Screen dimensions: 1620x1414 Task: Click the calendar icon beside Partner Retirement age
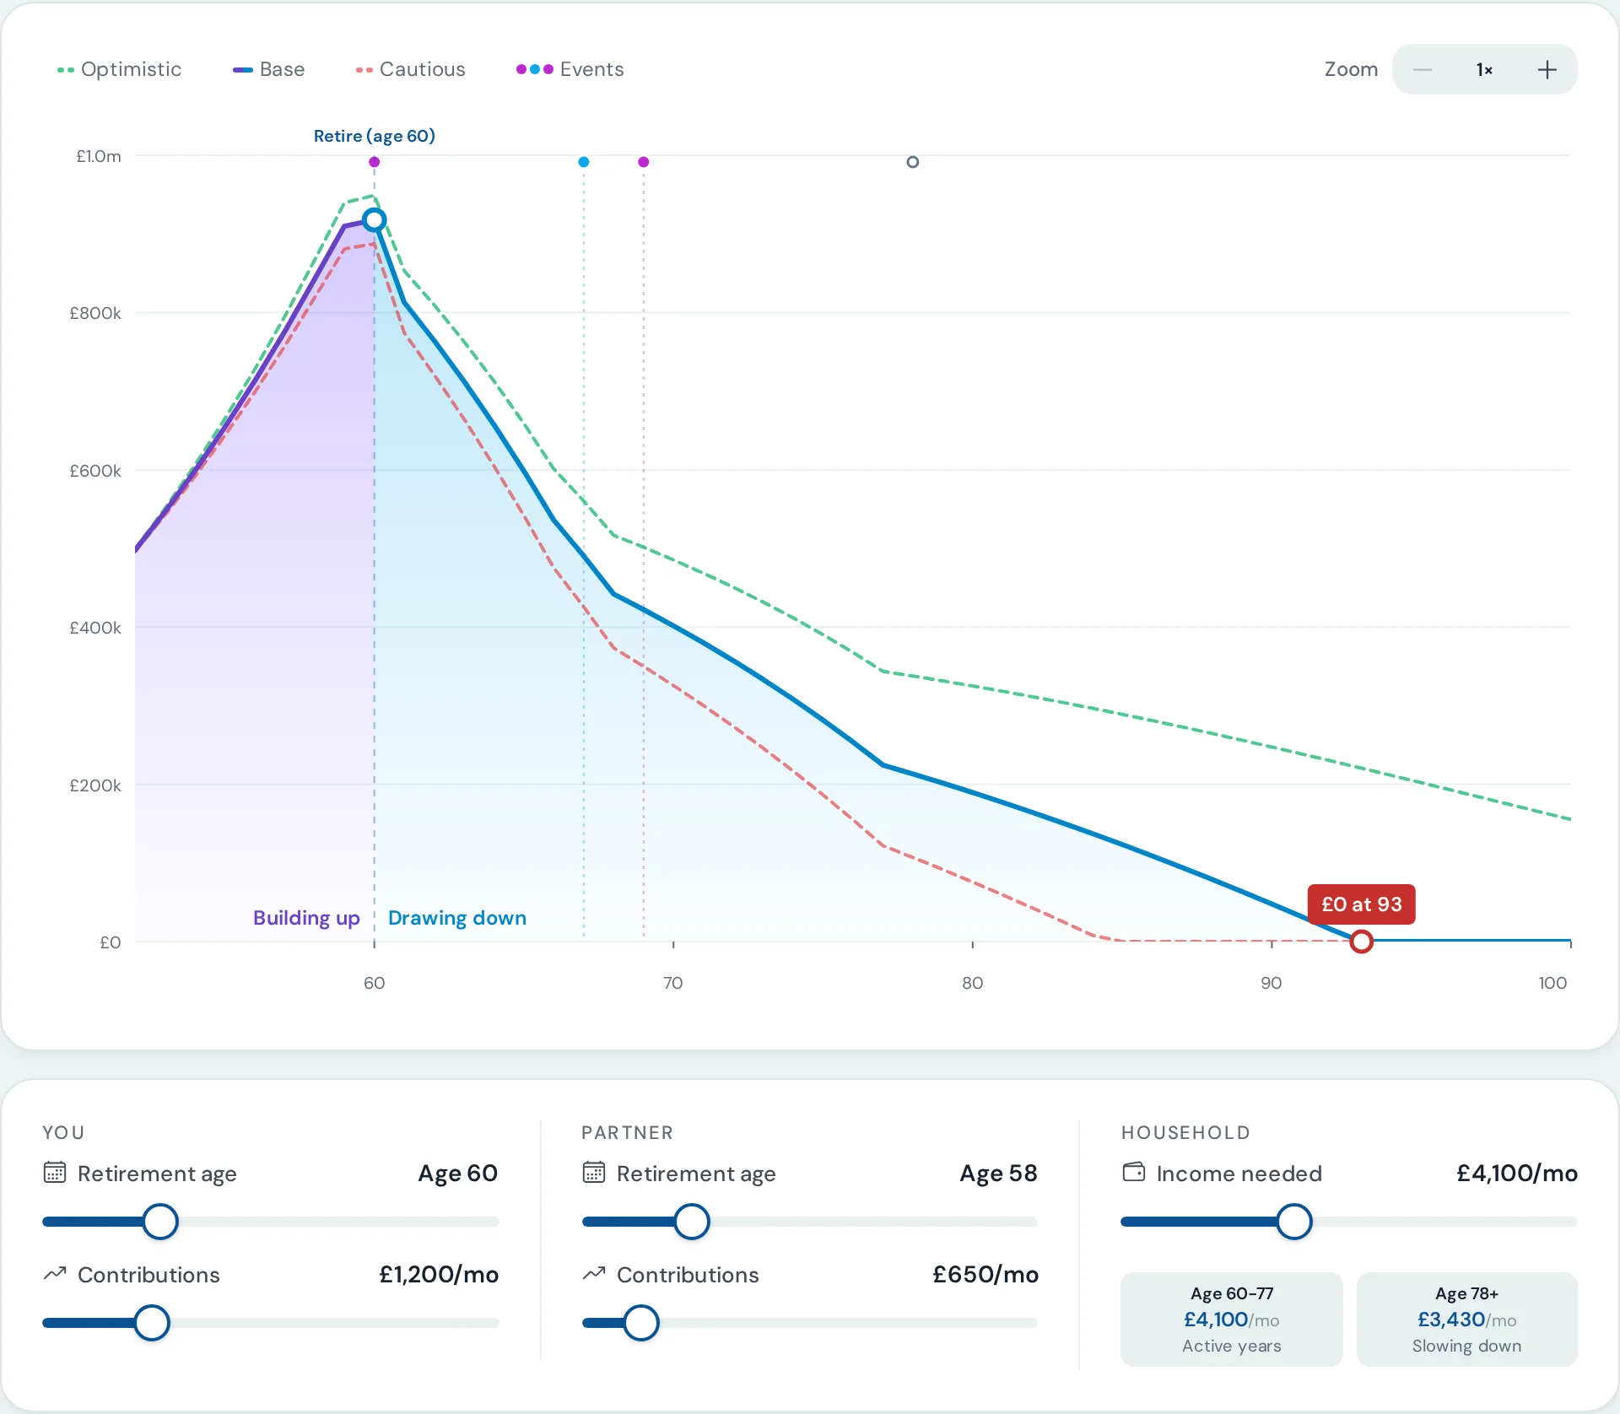pos(594,1173)
